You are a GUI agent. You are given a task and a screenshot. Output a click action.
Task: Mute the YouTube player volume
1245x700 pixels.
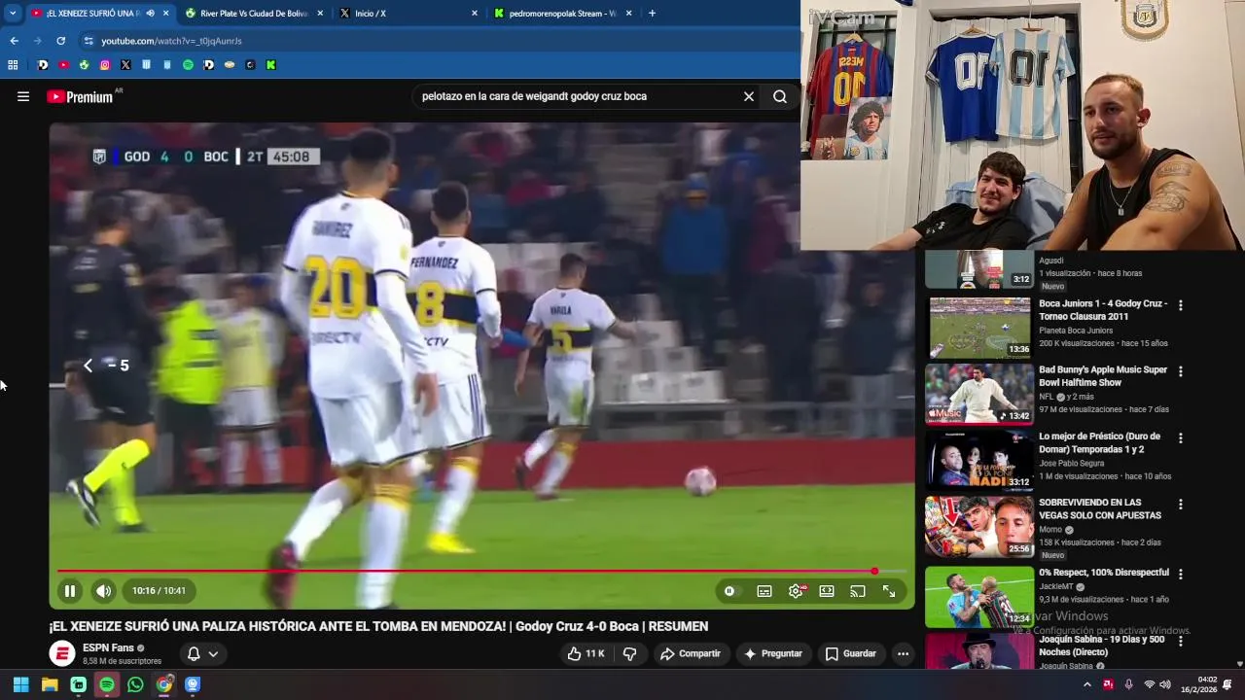tap(103, 590)
